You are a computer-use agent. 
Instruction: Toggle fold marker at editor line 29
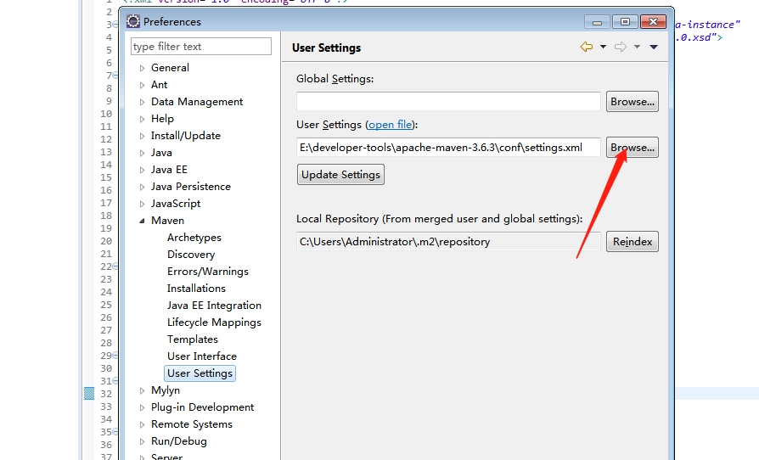(115, 355)
